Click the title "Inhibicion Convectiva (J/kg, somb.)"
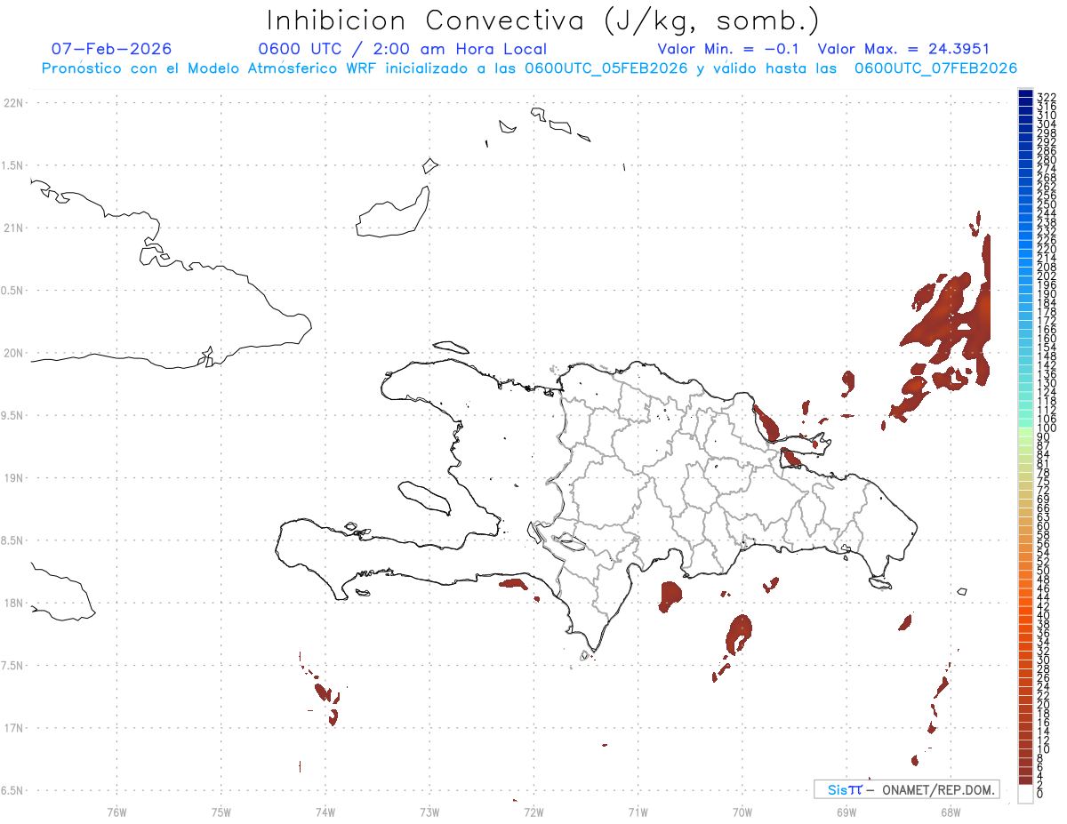The width and height of the screenshot is (1067, 824). (x=543, y=21)
